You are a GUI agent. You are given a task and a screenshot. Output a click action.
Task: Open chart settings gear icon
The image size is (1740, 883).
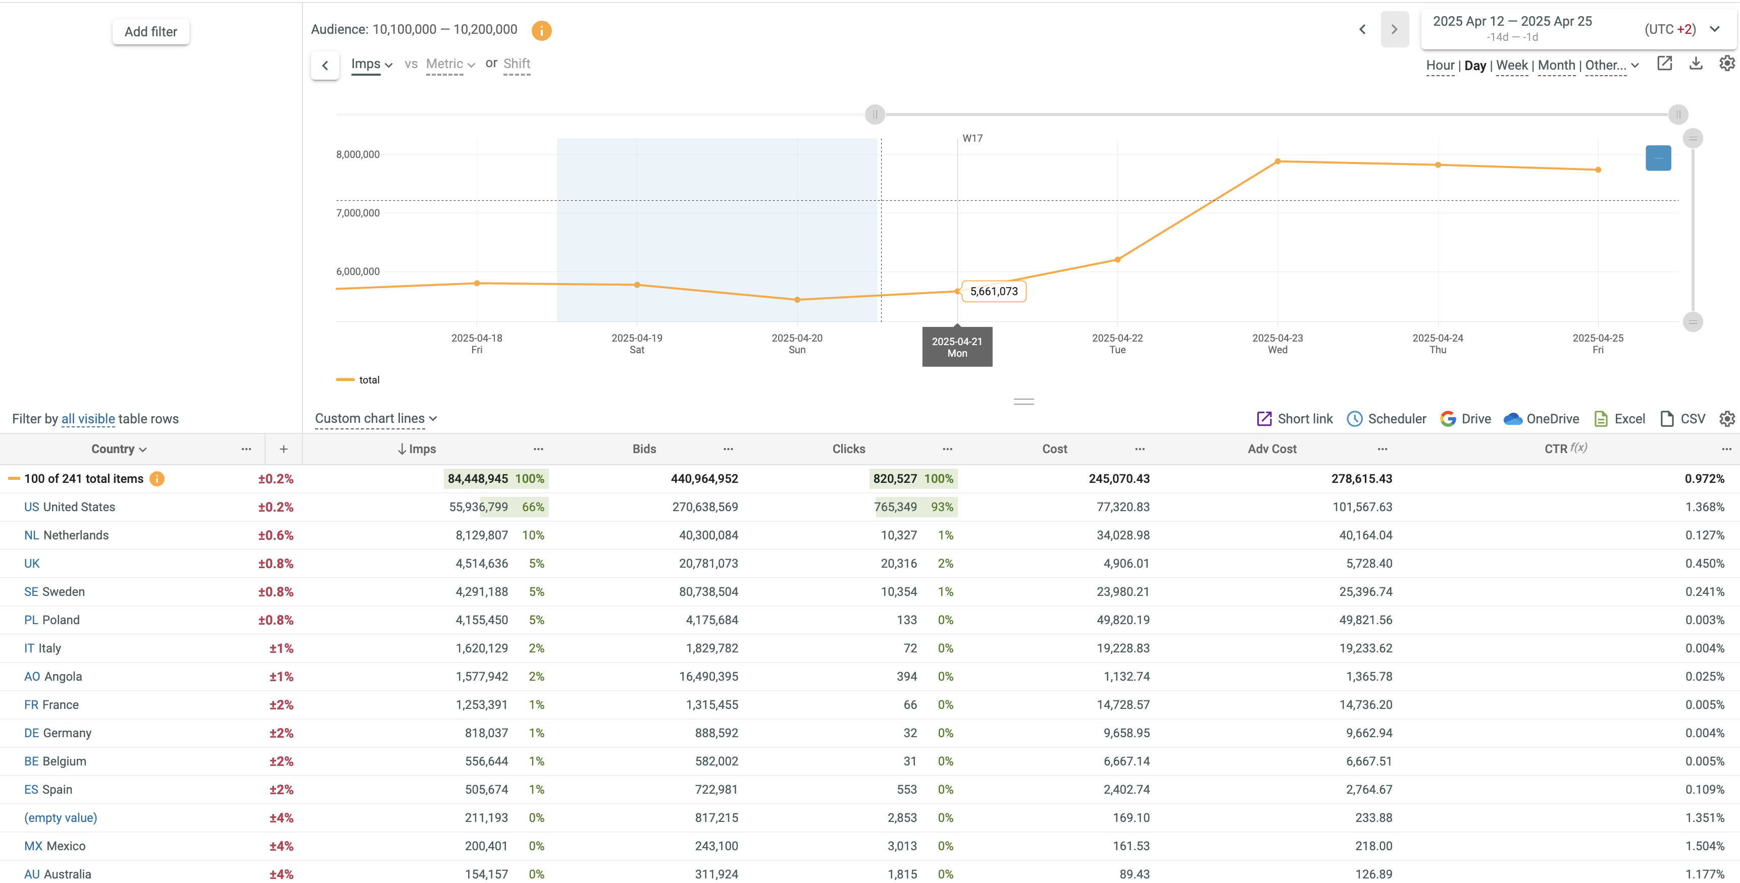click(1726, 64)
